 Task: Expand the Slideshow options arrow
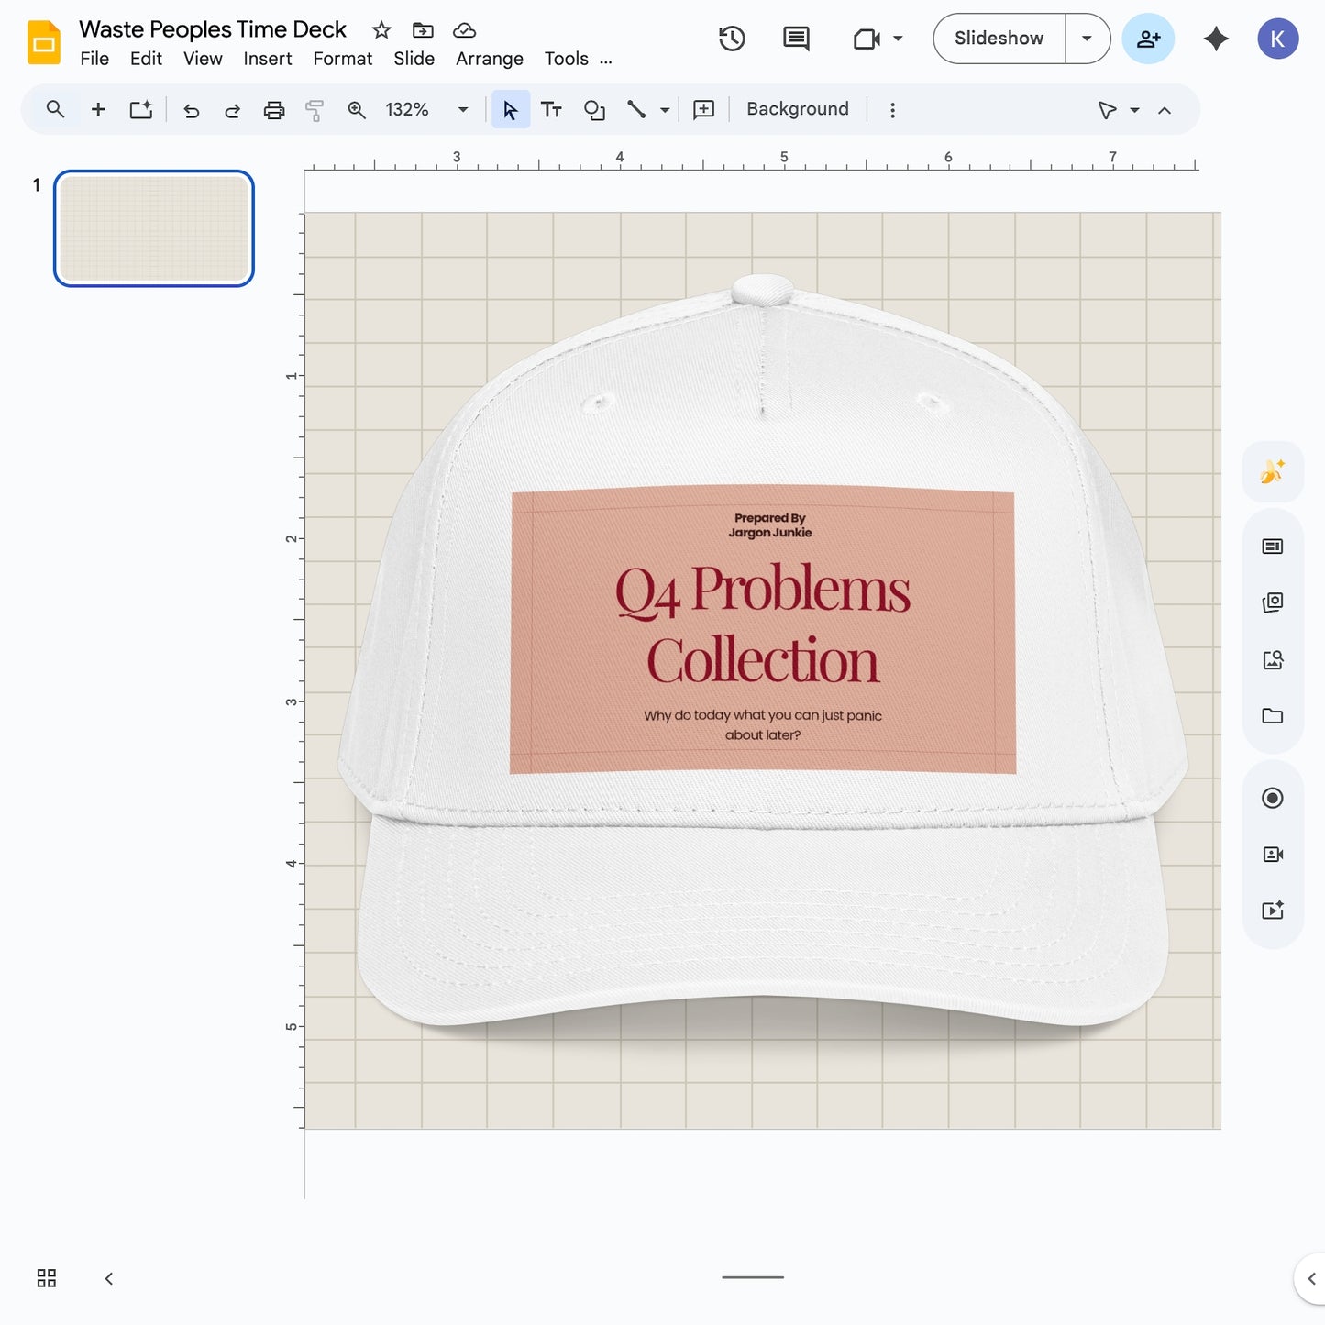[1087, 39]
